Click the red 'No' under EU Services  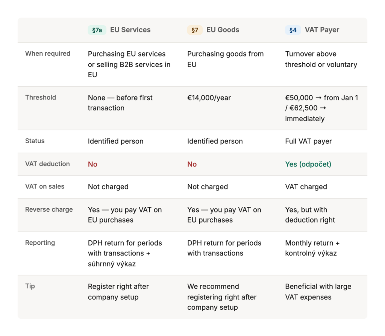click(92, 164)
